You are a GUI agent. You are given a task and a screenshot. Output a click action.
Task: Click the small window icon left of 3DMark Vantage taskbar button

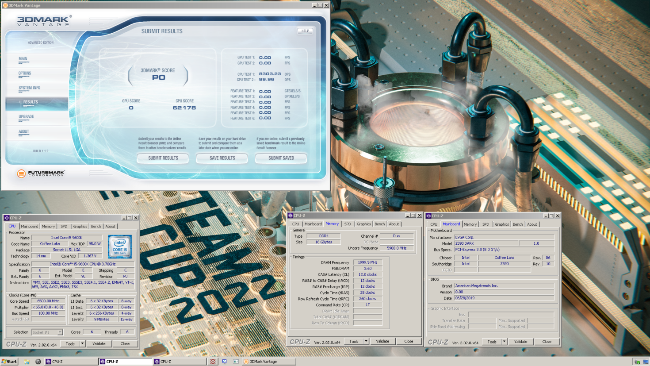236,362
